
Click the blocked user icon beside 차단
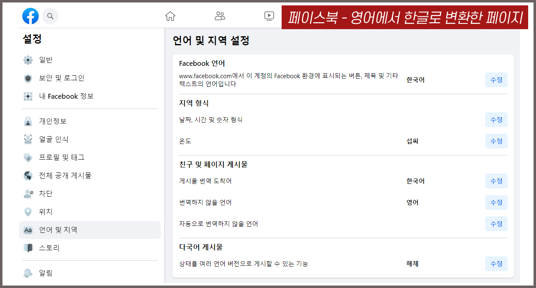(x=28, y=194)
